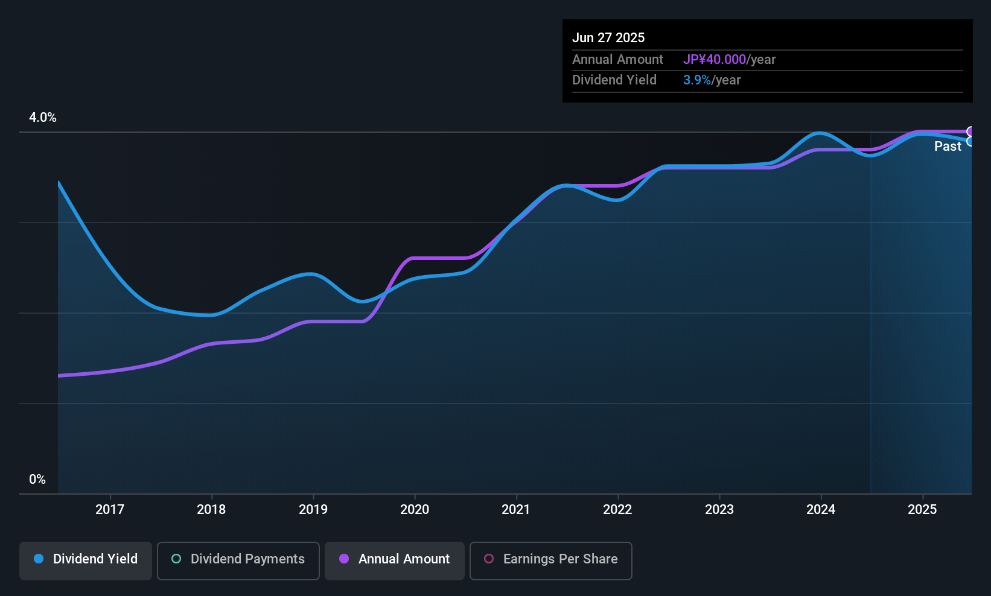Click the Jun 27 2025 tooltip date
991x596 pixels.
608,38
